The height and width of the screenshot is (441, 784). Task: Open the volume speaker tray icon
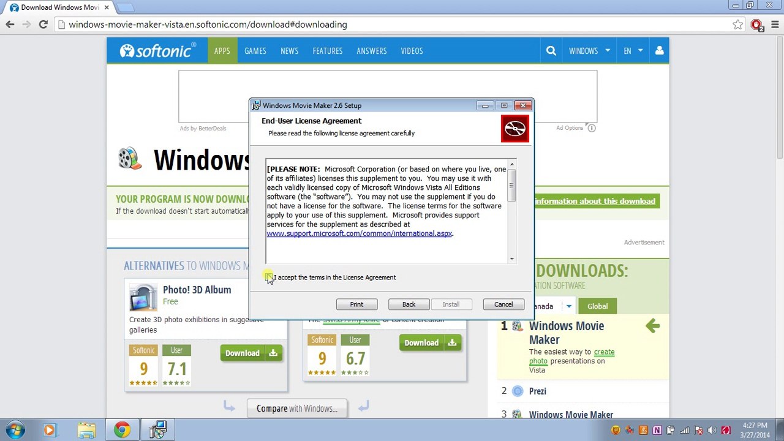(x=712, y=430)
